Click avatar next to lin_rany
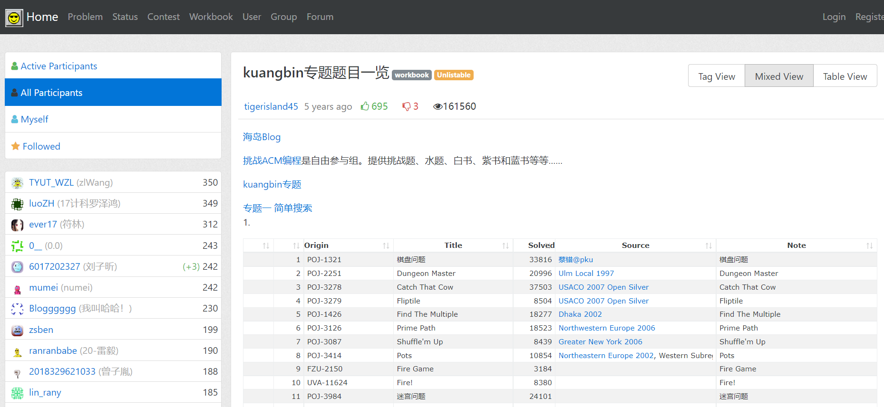 click(x=18, y=393)
